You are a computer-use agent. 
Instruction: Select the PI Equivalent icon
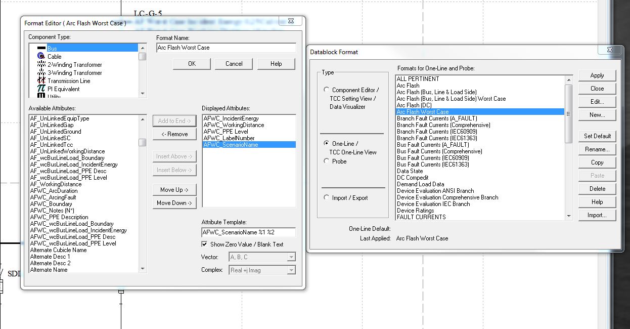pos(41,89)
